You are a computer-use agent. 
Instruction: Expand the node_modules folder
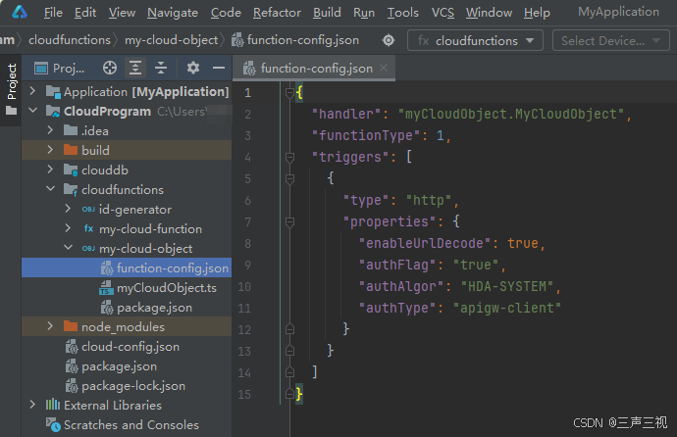(50, 326)
